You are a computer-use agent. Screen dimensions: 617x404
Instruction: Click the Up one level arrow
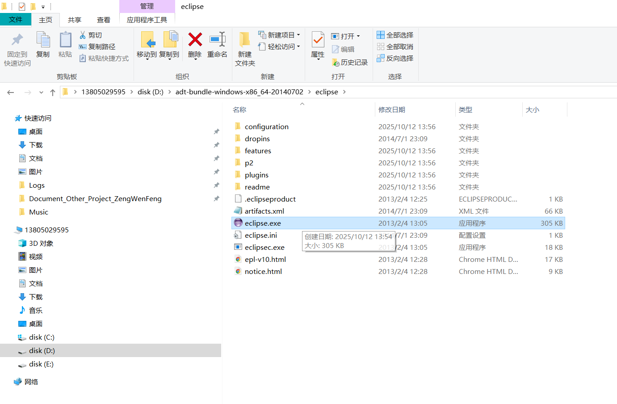pyautogui.click(x=53, y=92)
